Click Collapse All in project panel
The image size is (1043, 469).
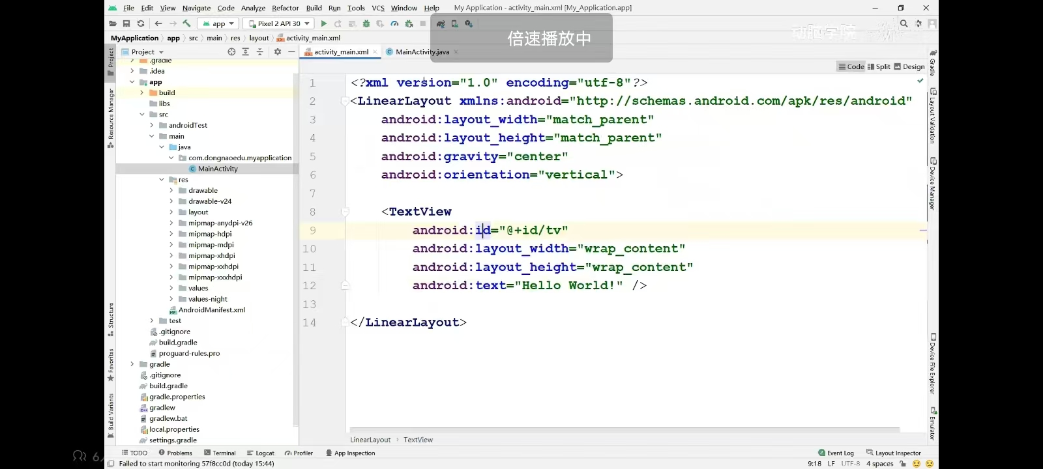tap(259, 51)
